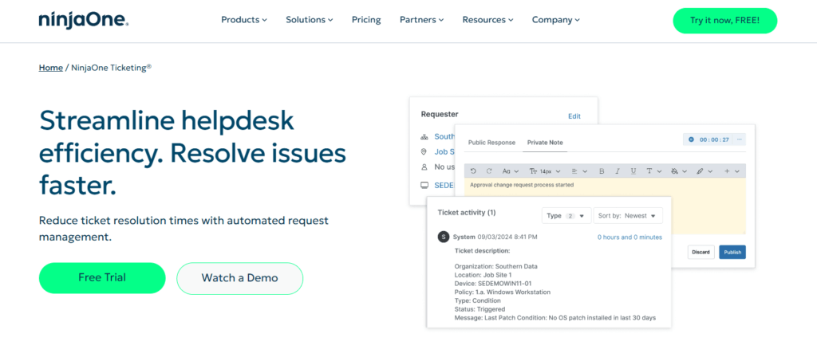Click the 00:00:27 timer display
The width and height of the screenshot is (817, 361).
[x=714, y=139]
